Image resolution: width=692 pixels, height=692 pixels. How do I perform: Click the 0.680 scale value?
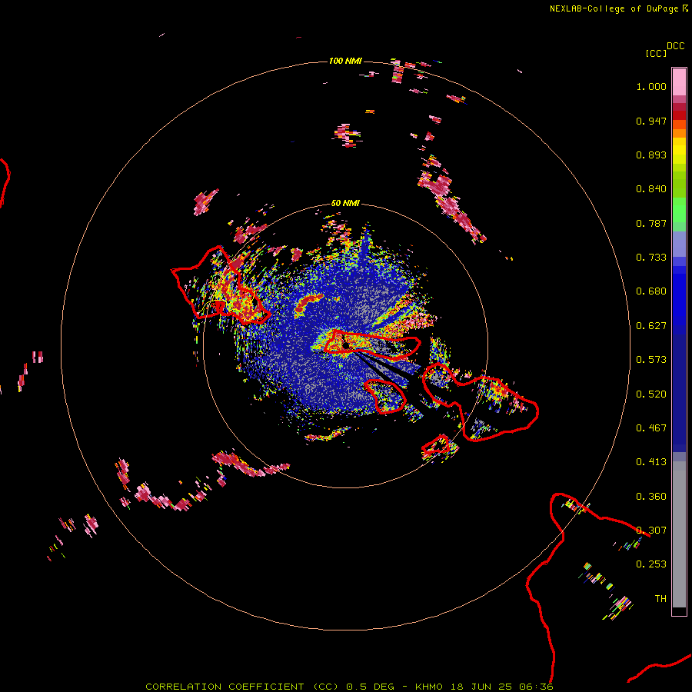pos(651,291)
